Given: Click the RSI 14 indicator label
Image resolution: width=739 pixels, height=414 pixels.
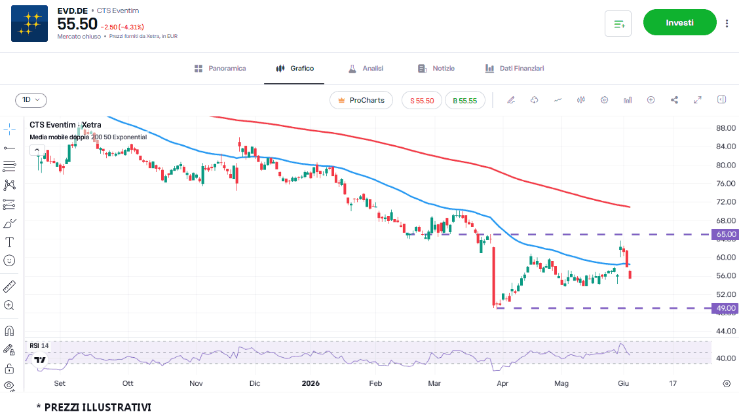Looking at the screenshot, I should [39, 346].
